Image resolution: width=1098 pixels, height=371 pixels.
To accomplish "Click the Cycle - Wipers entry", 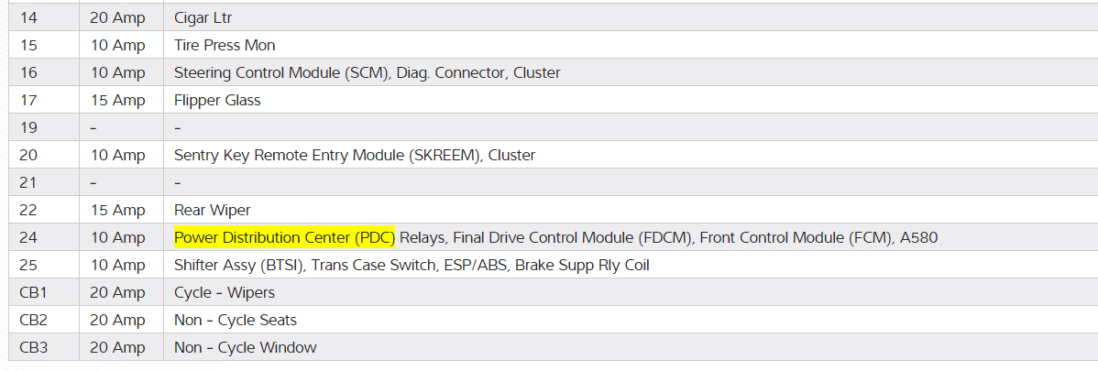I will [225, 292].
